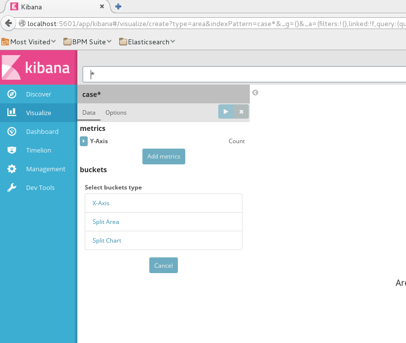
Task: Apply changes with the play button
Action: (x=226, y=112)
